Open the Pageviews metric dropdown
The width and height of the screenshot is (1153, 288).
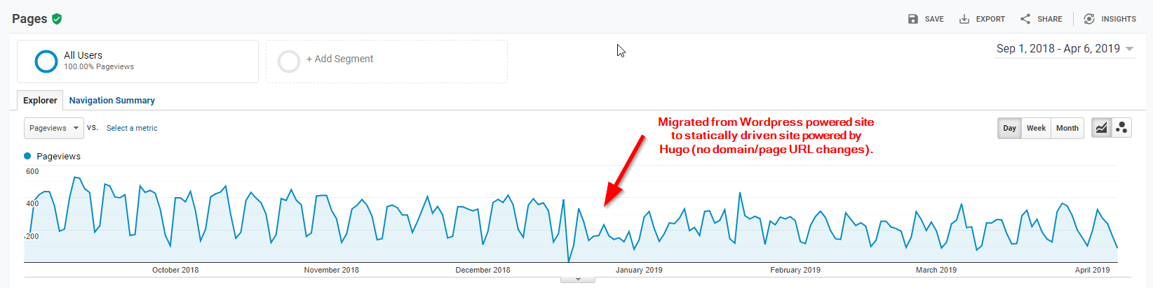[54, 128]
